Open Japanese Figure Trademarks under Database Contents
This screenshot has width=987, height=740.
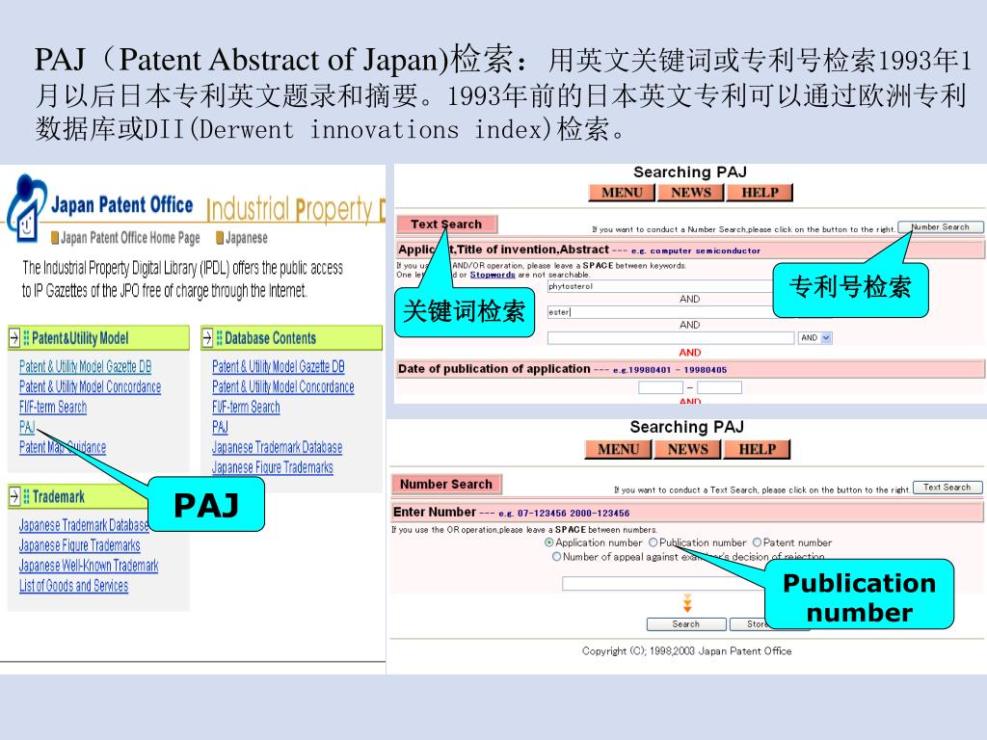pos(273,467)
